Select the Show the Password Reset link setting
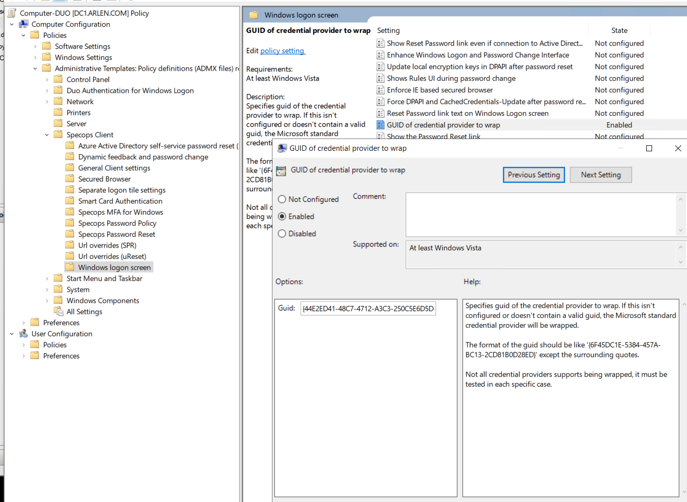Viewport: 687px width, 502px height. [433, 136]
